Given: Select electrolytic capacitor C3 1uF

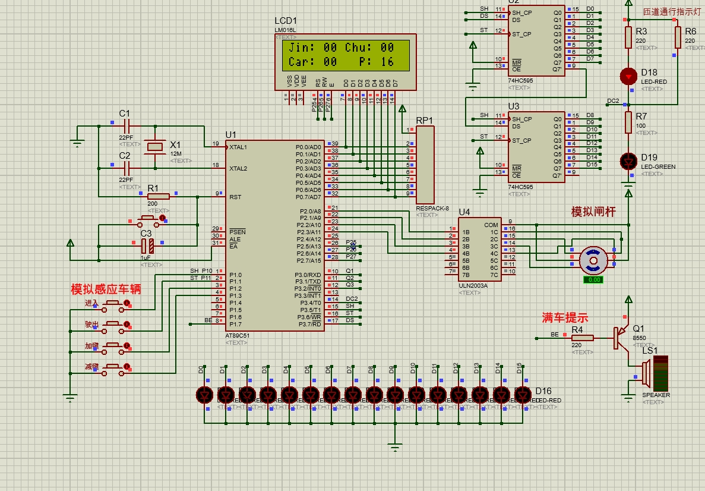Looking at the screenshot, I should point(148,246).
